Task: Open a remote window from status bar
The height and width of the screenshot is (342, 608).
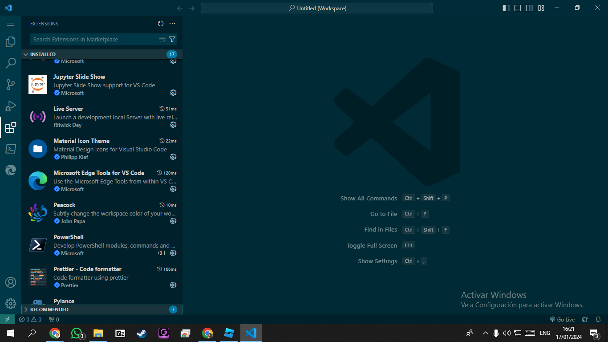Action: coord(8,319)
